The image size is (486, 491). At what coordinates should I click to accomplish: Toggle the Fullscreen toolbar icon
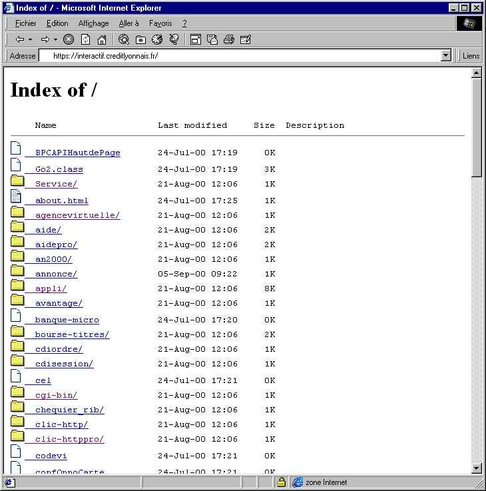click(196, 39)
